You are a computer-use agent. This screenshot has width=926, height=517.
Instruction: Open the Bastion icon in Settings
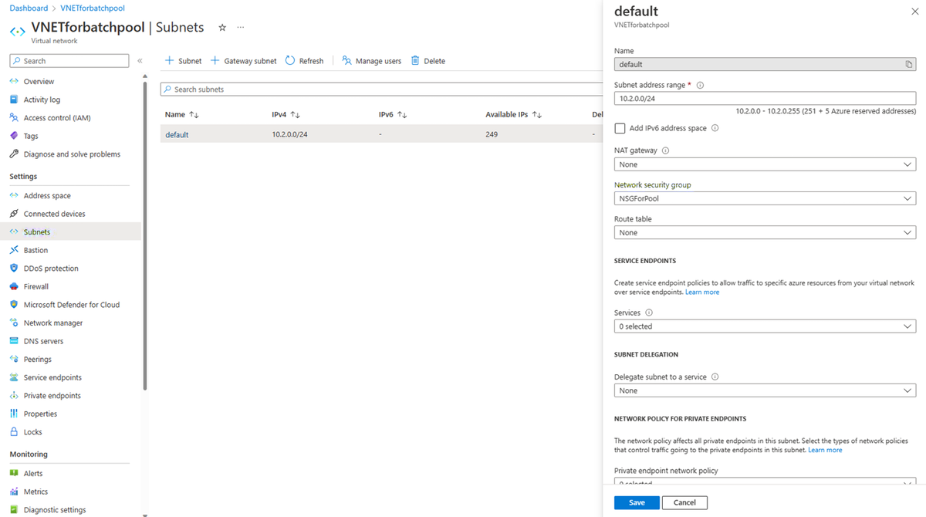[x=14, y=250]
